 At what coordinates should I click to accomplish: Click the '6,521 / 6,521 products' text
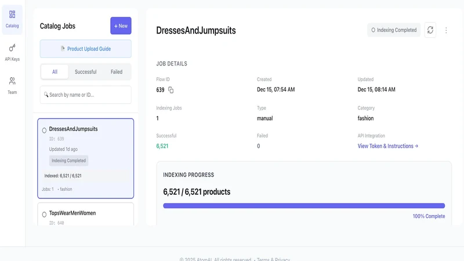(197, 192)
